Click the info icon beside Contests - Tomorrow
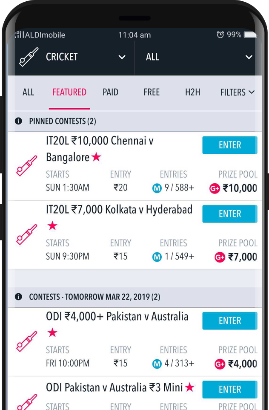This screenshot has width=269, height=410. (x=18, y=297)
